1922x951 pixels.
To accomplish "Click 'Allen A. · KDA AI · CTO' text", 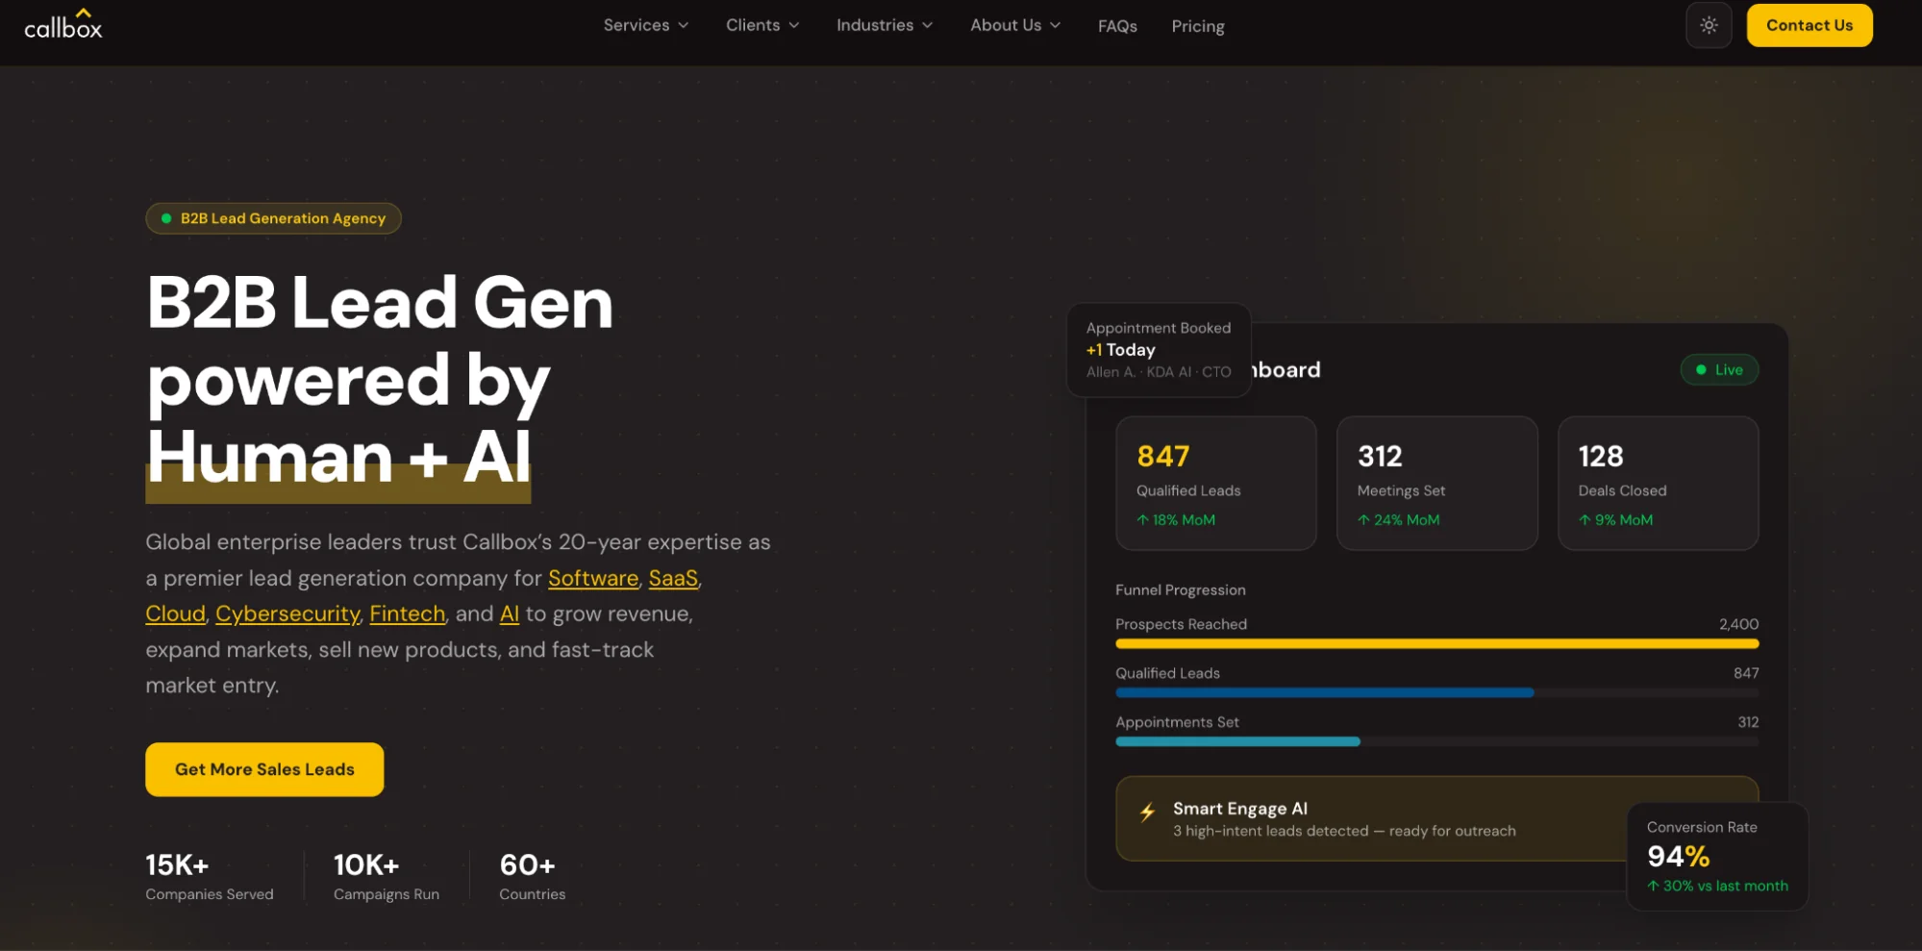I will 1159,372.
